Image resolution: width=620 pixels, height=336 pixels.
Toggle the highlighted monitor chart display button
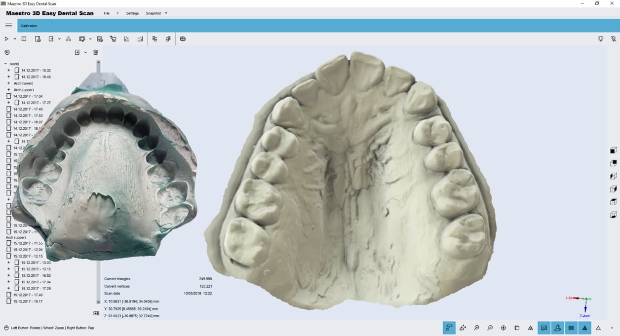click(544, 328)
